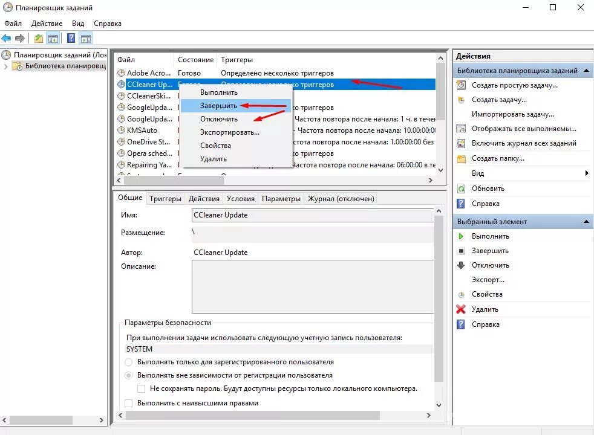594x435 pixels.
Task: Click the clock icon of Adobe Acro task
Action: click(x=121, y=72)
